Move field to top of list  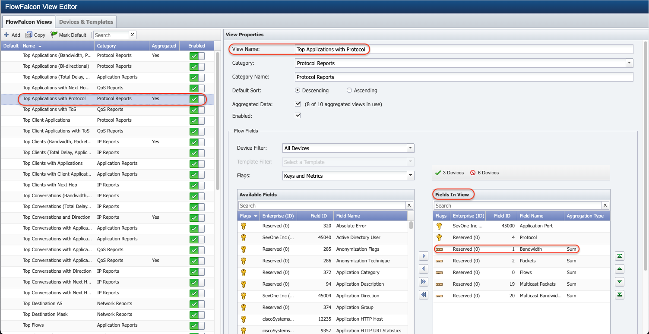click(x=620, y=256)
